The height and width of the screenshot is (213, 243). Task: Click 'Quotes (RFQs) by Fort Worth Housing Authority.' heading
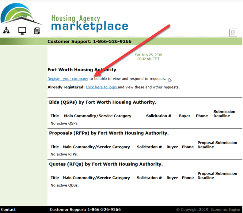(106, 164)
